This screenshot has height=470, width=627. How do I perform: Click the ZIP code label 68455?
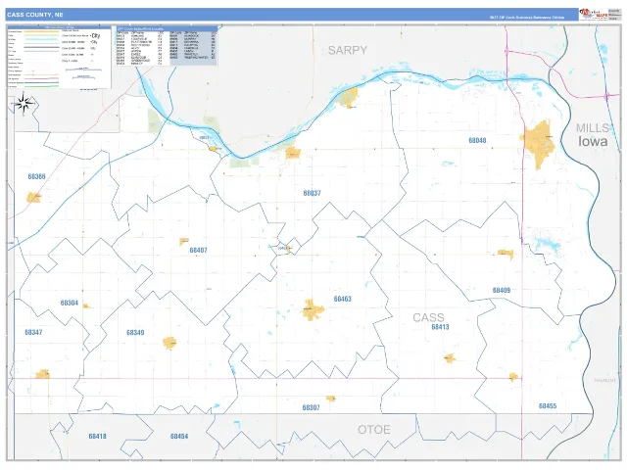click(x=548, y=406)
